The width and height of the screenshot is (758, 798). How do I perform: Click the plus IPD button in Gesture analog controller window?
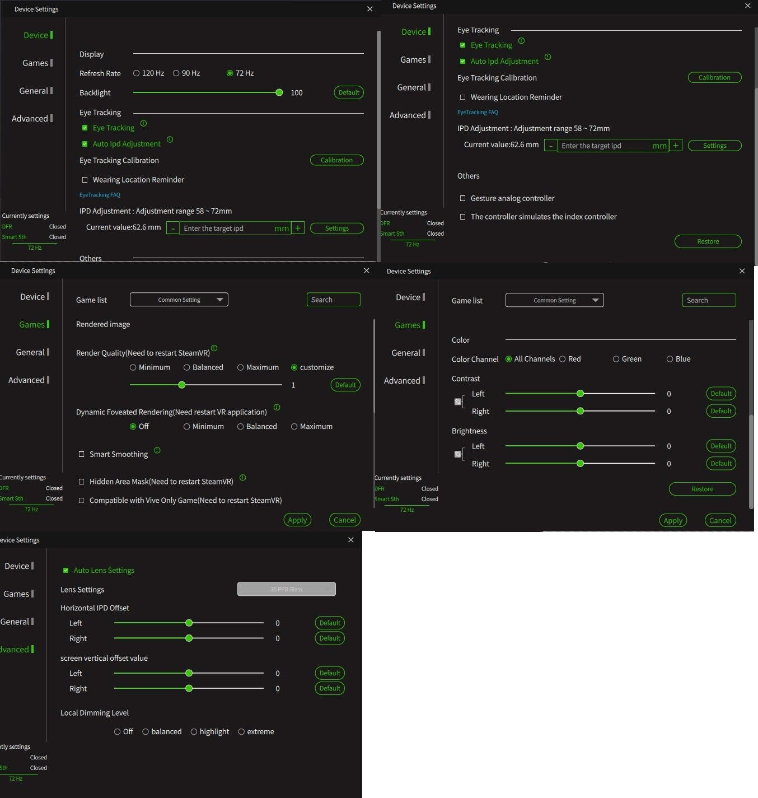[676, 146]
